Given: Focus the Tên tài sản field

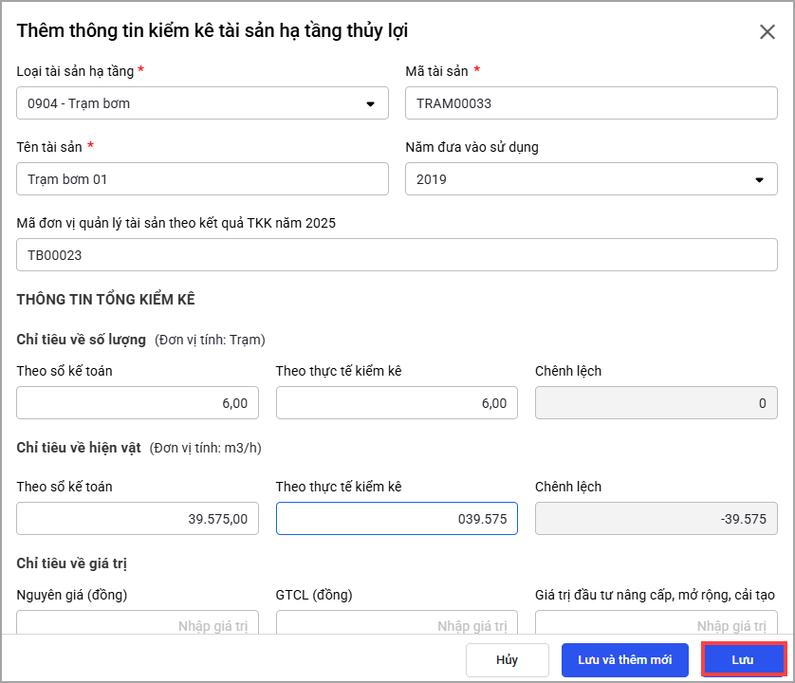Looking at the screenshot, I should tap(202, 178).
